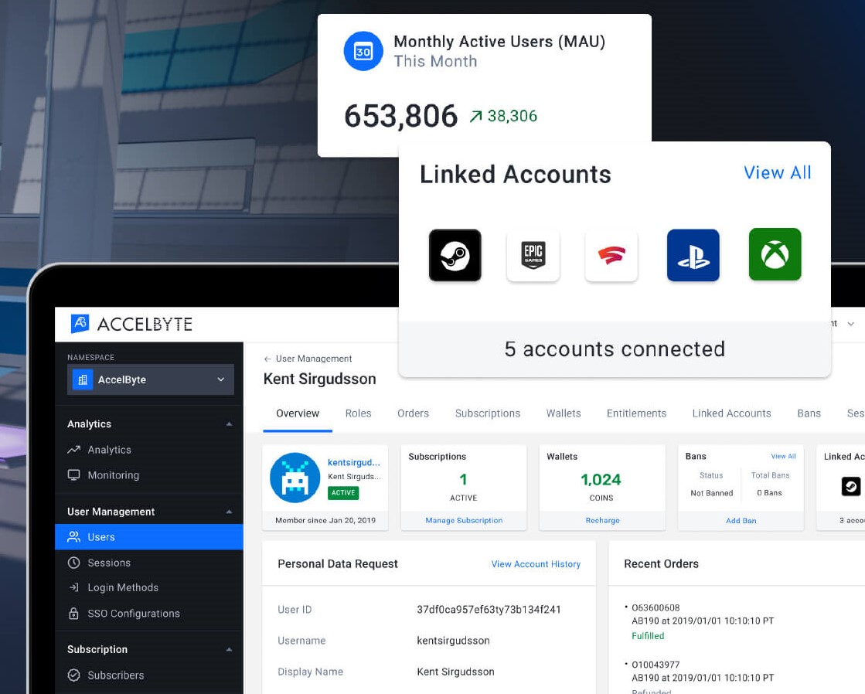Click Recharge under the Wallets card
This screenshot has width=865, height=694.
point(601,520)
